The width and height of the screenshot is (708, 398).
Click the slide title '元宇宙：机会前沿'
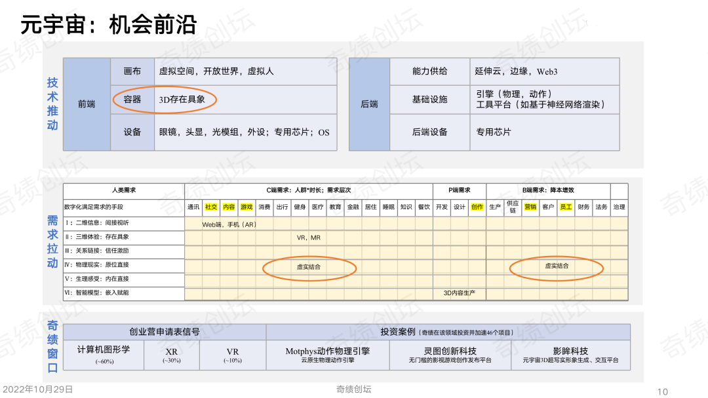tap(109, 24)
